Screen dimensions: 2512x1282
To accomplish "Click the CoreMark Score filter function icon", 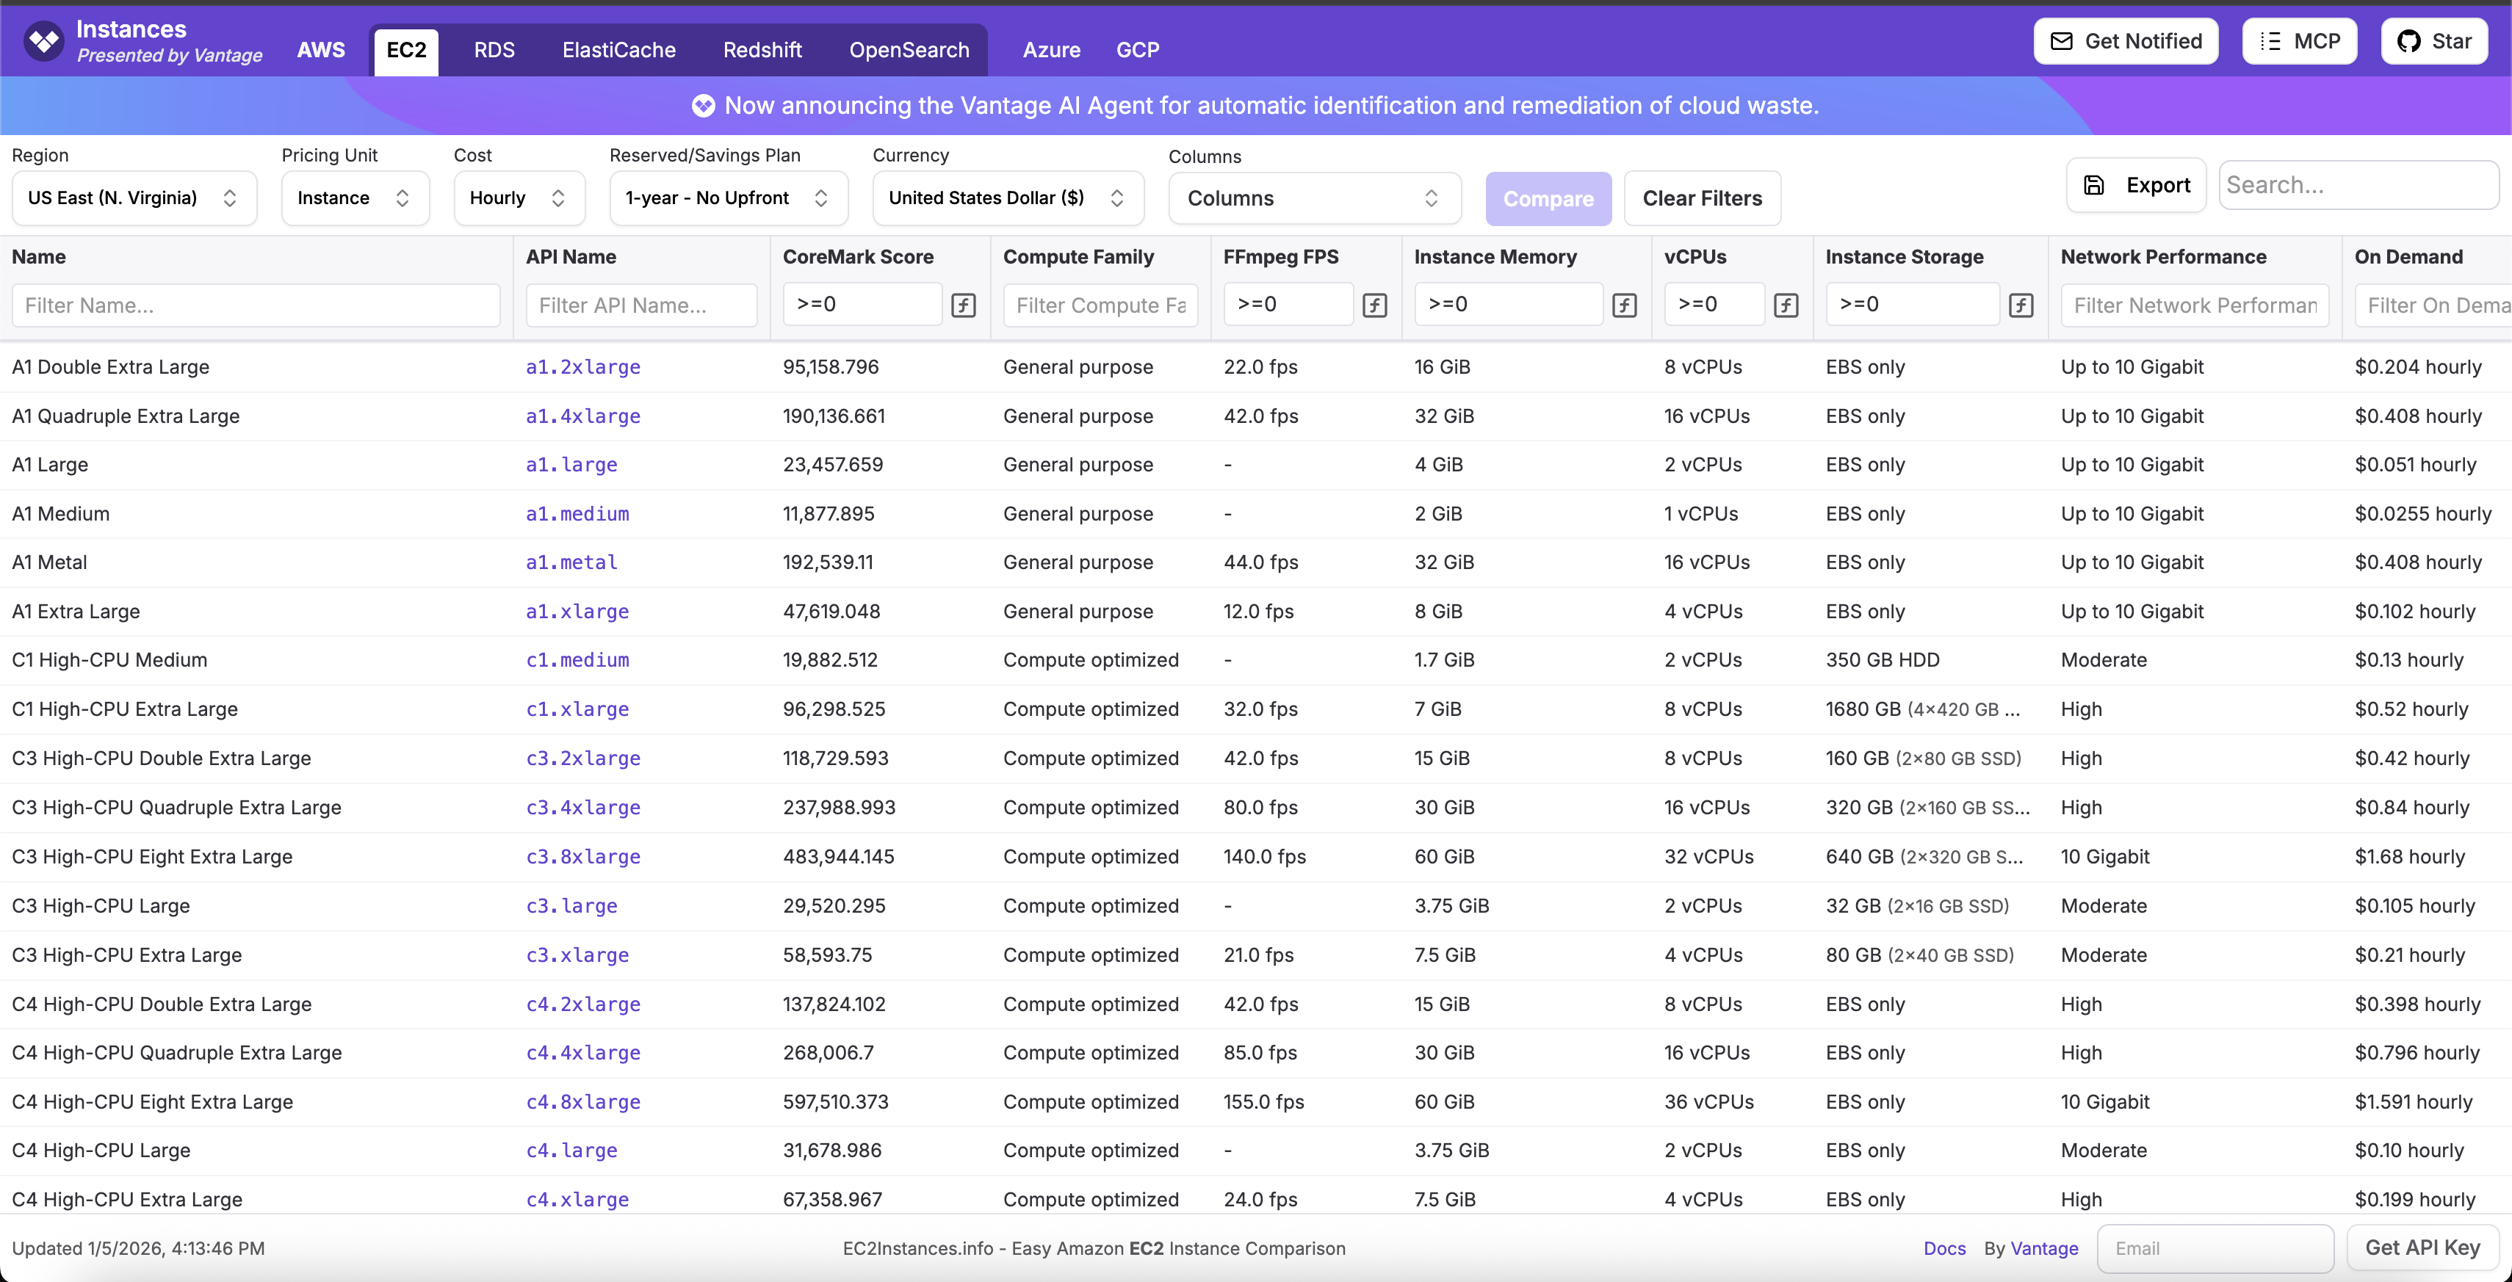I will tap(962, 305).
